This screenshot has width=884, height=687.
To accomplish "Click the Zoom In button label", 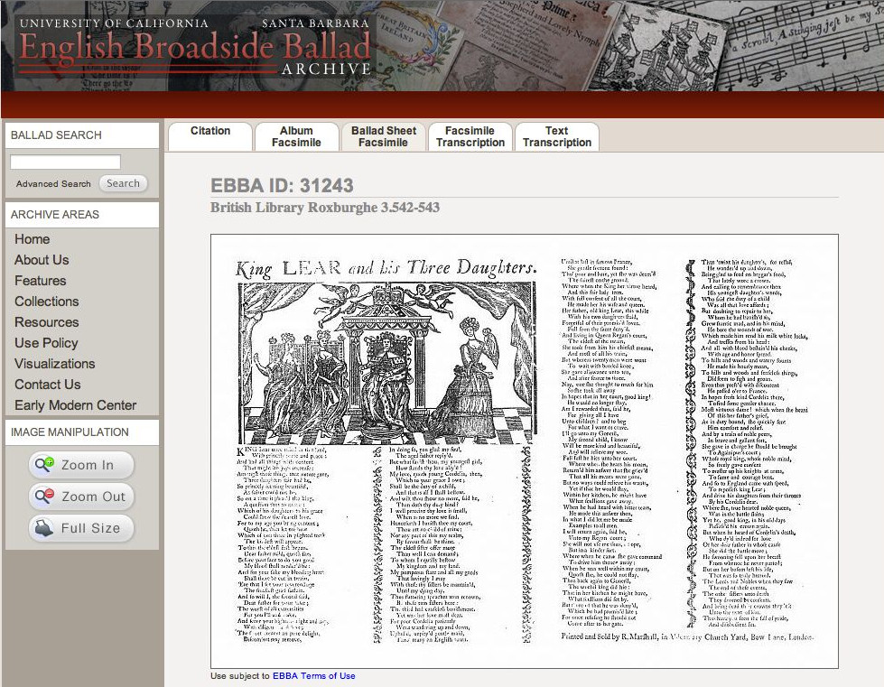I will (x=88, y=465).
